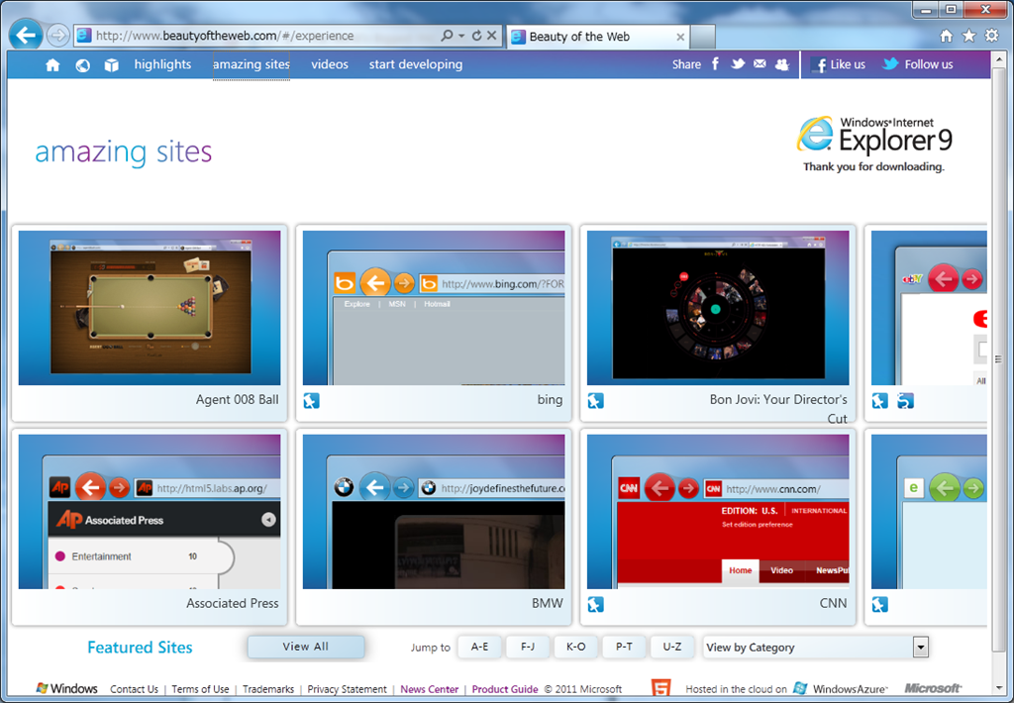Click the pin icon under bing tile
1014x703 pixels.
312,401
